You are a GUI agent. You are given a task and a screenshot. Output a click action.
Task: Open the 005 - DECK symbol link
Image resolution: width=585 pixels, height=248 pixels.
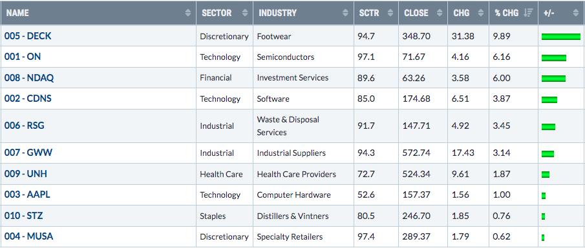28,36
